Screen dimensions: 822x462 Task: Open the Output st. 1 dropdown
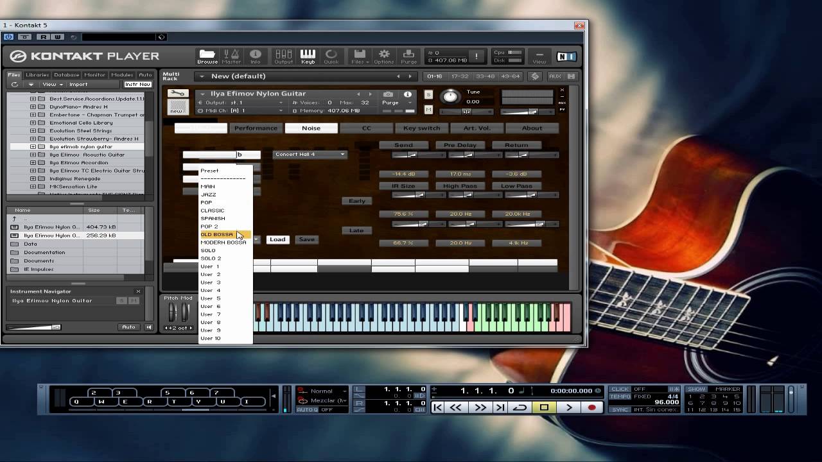tap(241, 103)
